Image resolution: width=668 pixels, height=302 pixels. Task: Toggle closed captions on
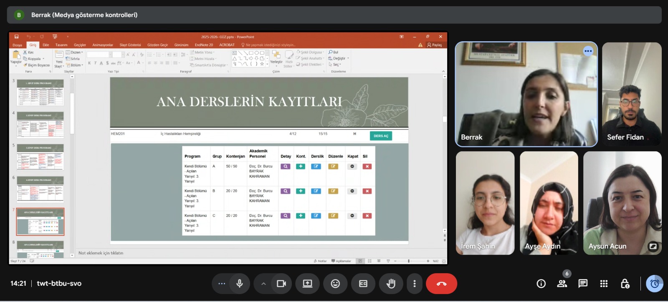pos(363,284)
